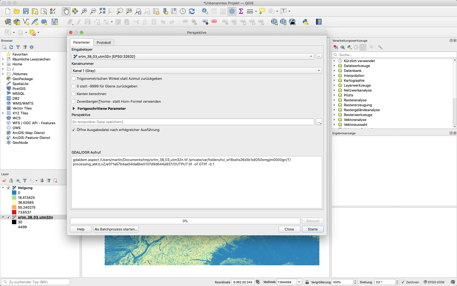Click the Save Project toolbar icon
Viewport: 457px width, 286px height.
[x=26, y=11]
